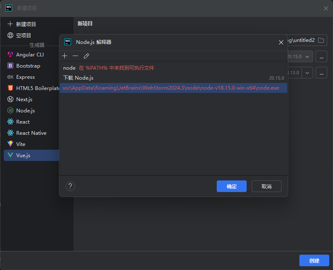Choose Vue.js generator
The image size is (333, 270).
click(32, 155)
